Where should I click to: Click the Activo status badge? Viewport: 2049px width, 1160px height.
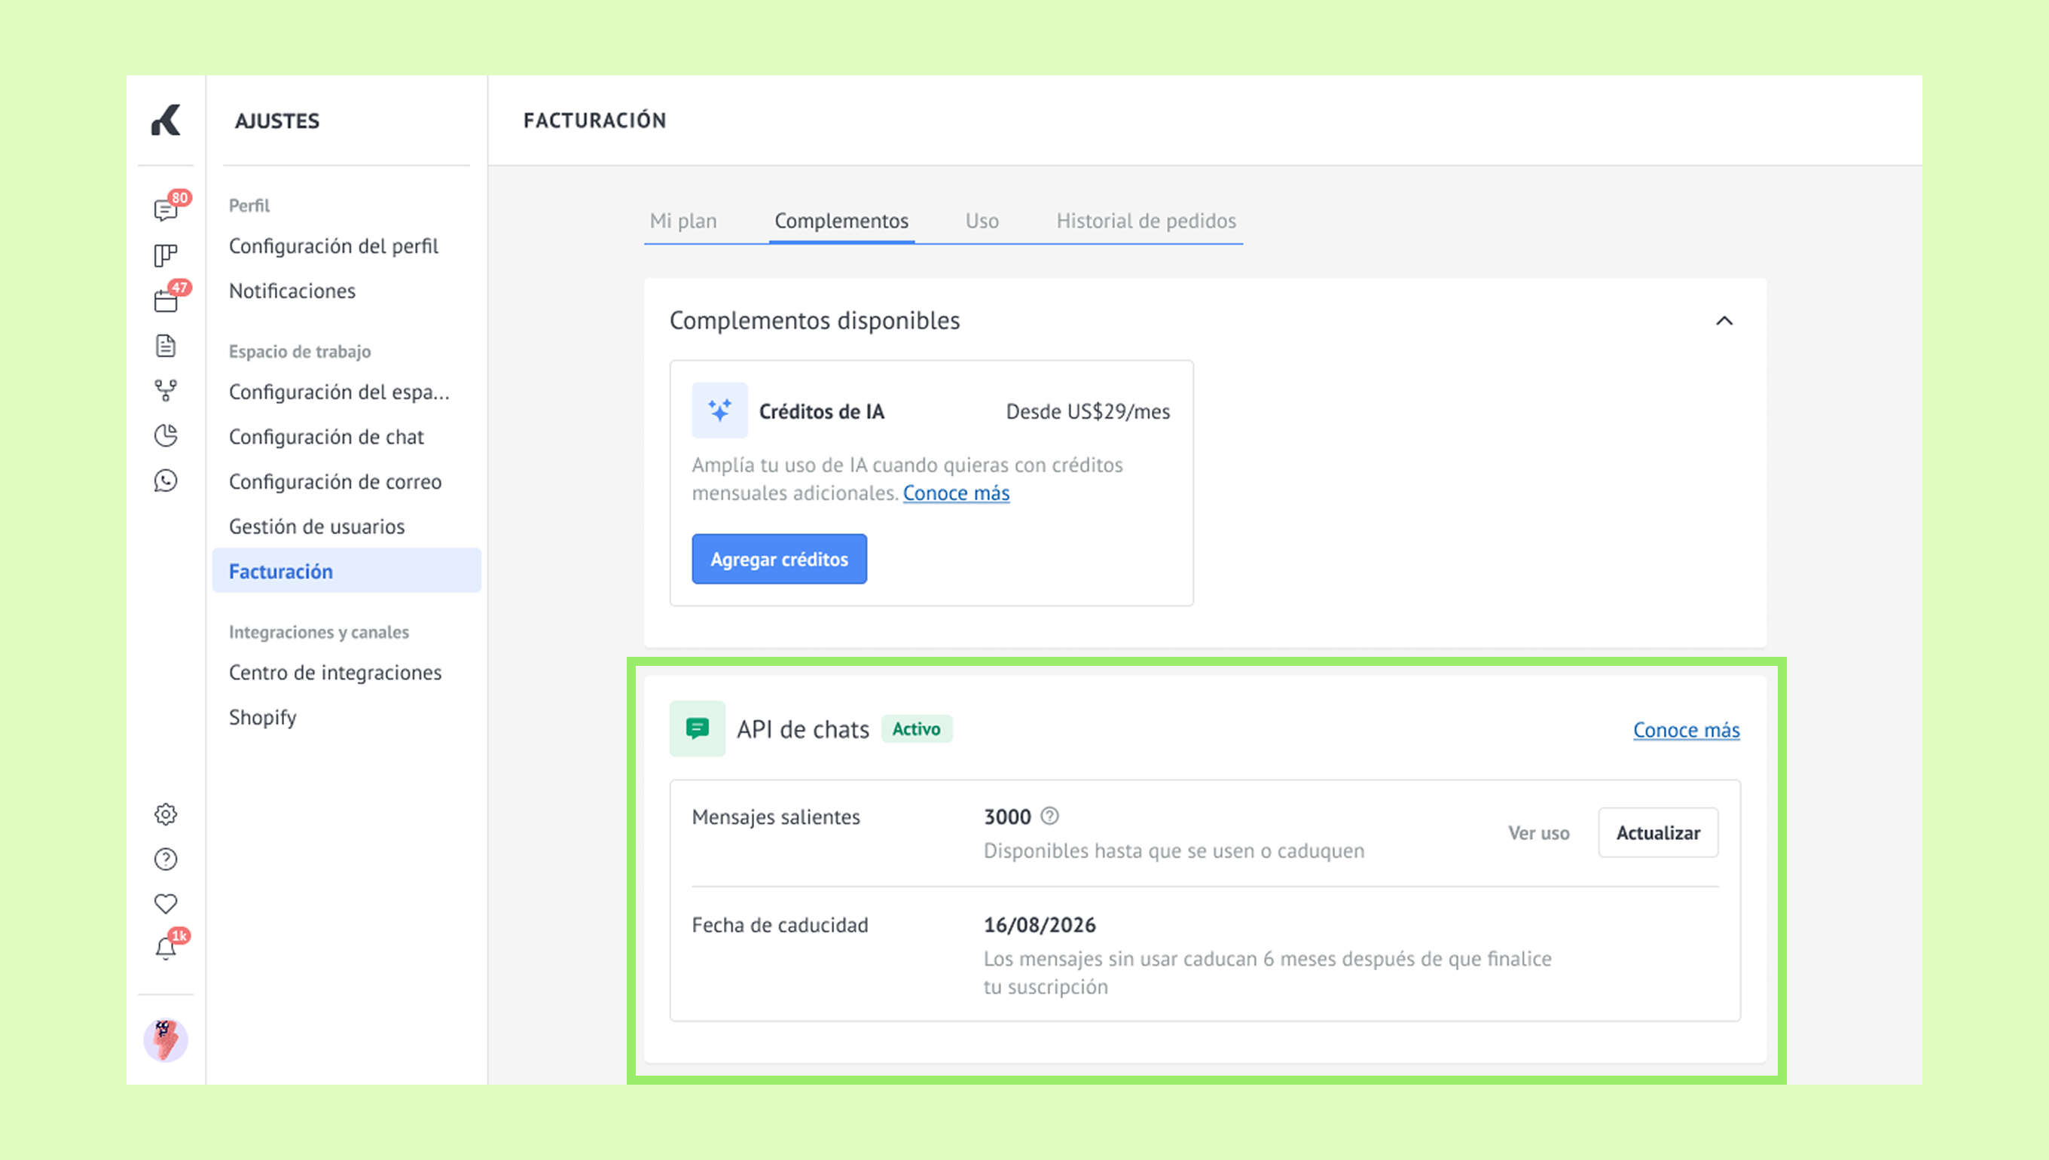coord(916,728)
